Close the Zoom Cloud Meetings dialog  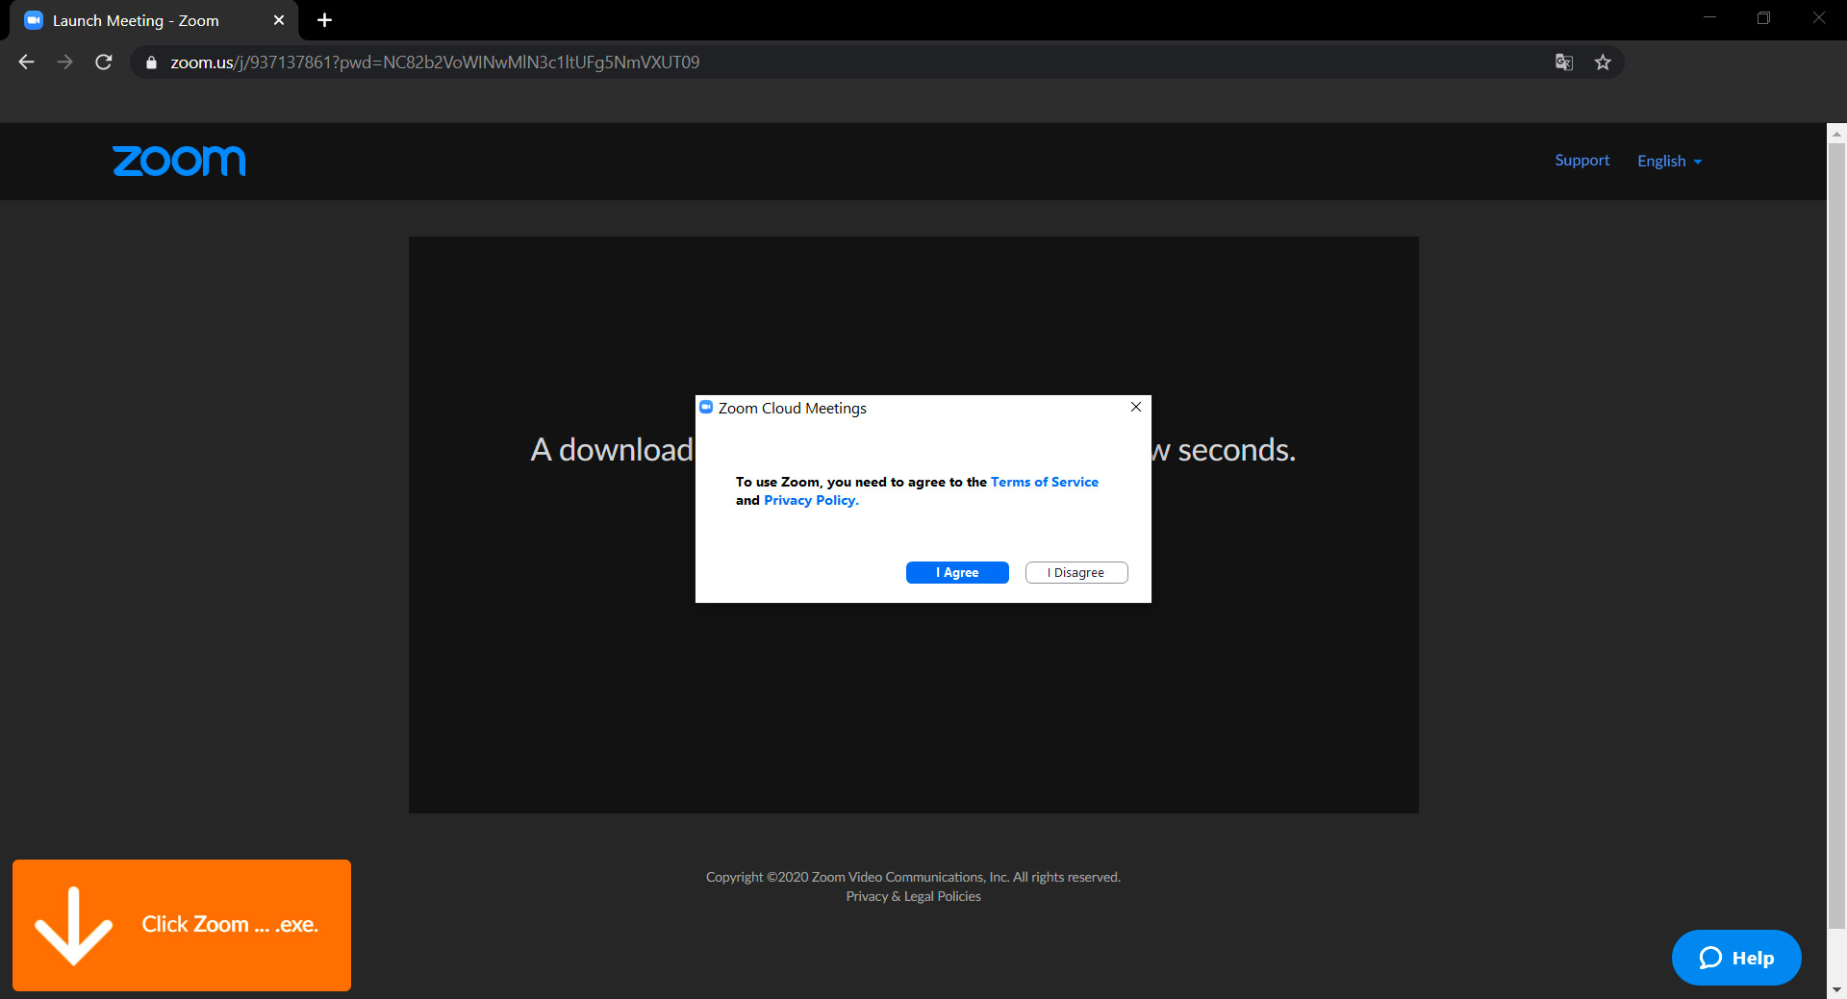1136,408
